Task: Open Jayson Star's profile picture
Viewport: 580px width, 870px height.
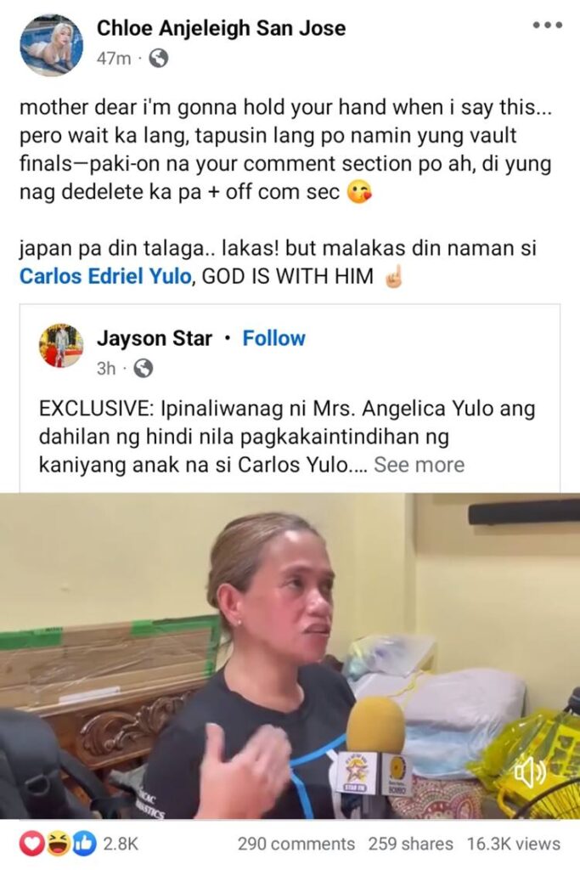Action: coord(61,346)
